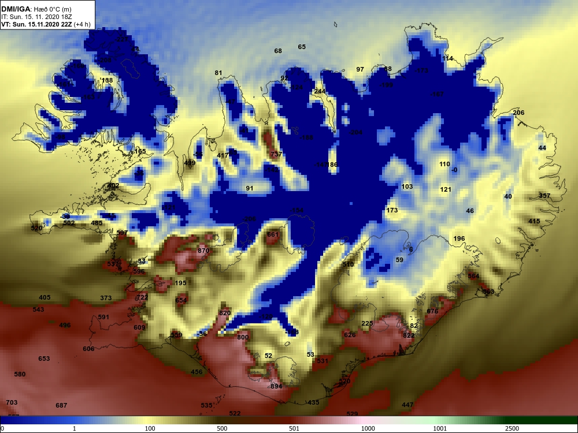This screenshot has width=578, height=433.
Task: Click the map value 654
Action: 181,300
